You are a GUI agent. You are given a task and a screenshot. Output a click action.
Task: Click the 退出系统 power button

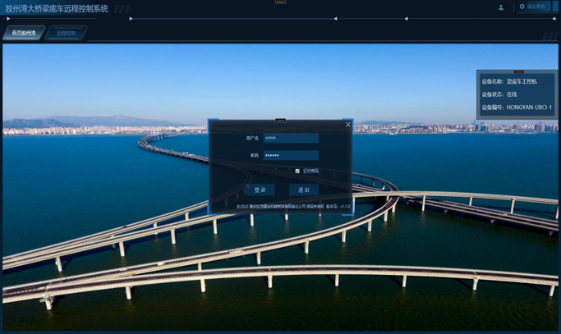pyautogui.click(x=532, y=7)
